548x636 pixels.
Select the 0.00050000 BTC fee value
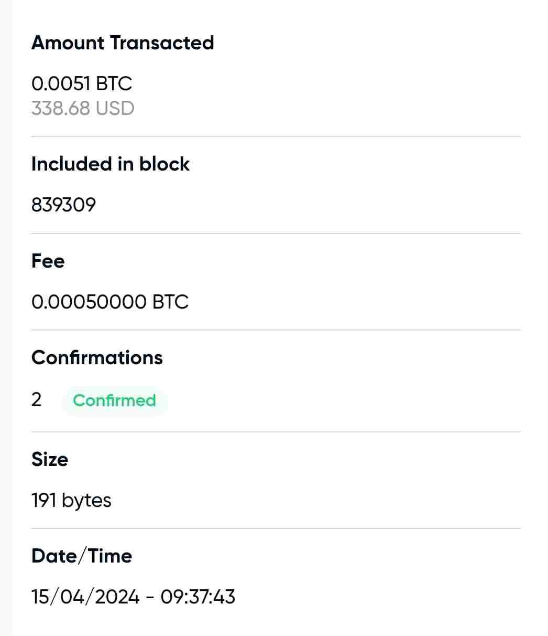pos(110,302)
